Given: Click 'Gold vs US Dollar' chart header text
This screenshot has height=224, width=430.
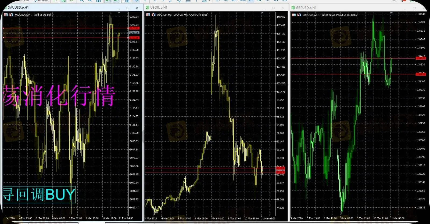Looking at the screenshot, I should 44,15.
